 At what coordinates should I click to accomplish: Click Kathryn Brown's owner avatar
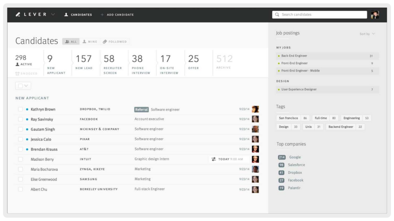(x=255, y=109)
